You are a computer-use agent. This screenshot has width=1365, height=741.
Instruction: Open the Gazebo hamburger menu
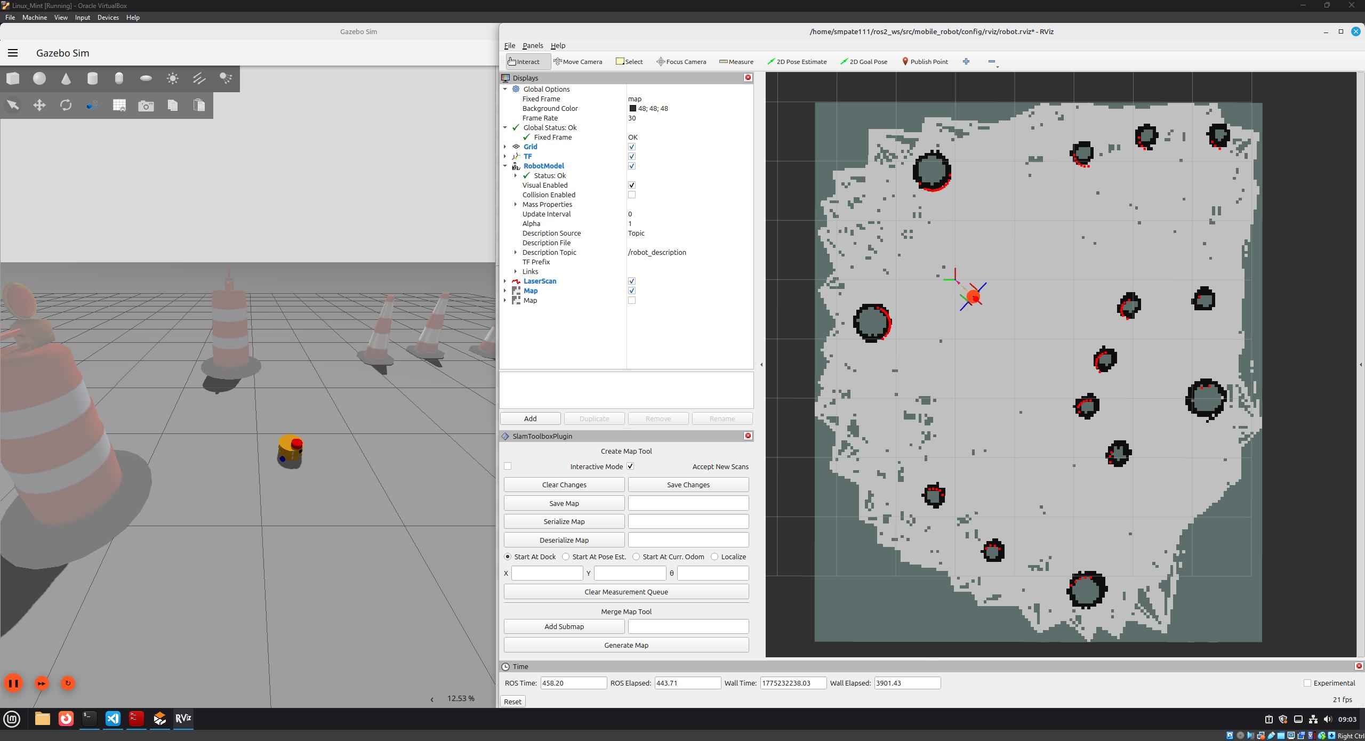coord(13,53)
